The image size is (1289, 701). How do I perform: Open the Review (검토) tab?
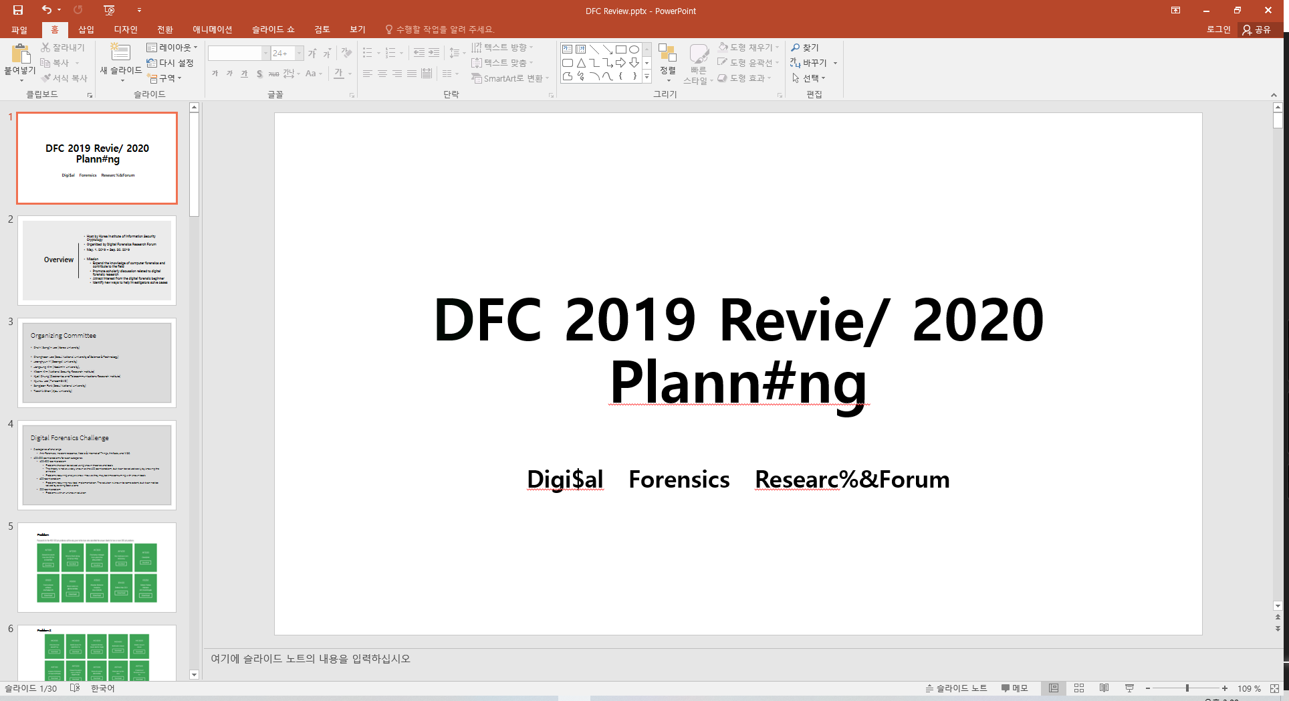322,29
